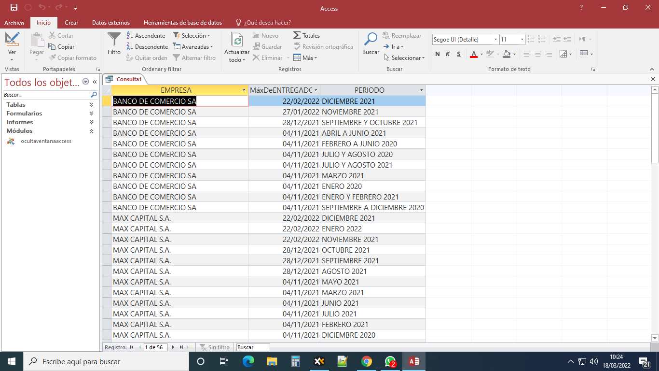Viewport: 659px width, 371px height.
Task: Toggle underline text formatting
Action: [x=458, y=54]
